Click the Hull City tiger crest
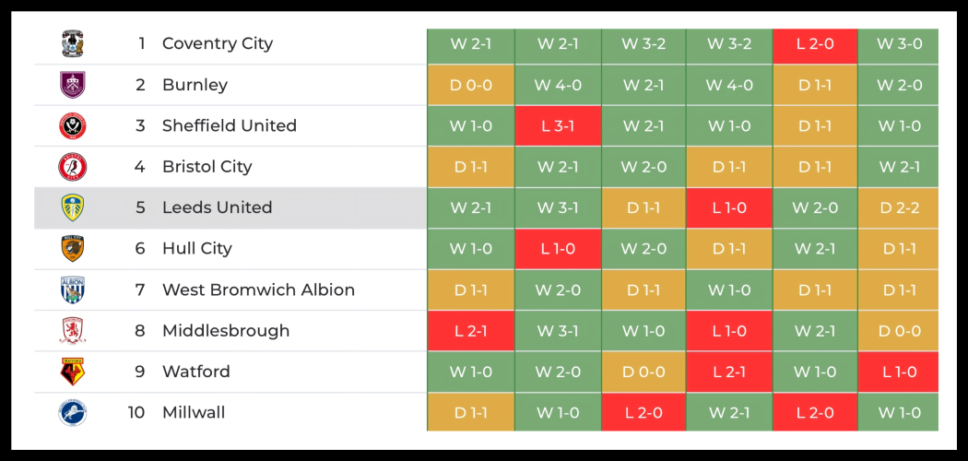The height and width of the screenshot is (461, 968). [73, 249]
